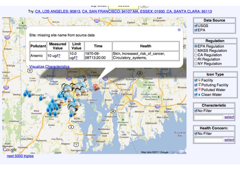Viewport: 240px width, 170px height.
Task: Uncheck the EPA data source
Action: pos(196,30)
